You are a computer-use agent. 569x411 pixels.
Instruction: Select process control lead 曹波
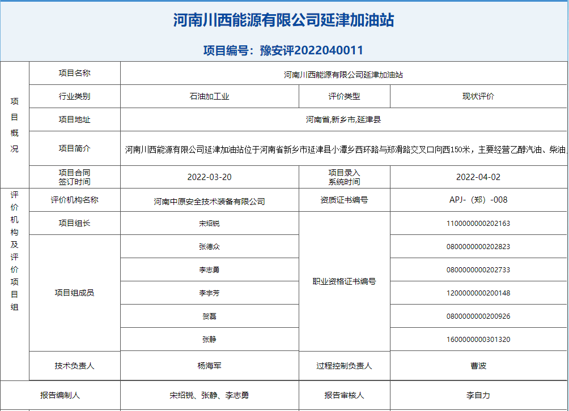point(478,366)
